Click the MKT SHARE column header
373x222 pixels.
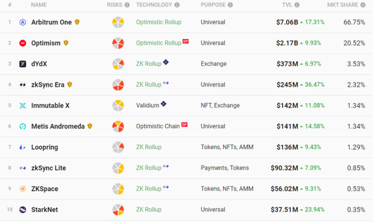342,5
